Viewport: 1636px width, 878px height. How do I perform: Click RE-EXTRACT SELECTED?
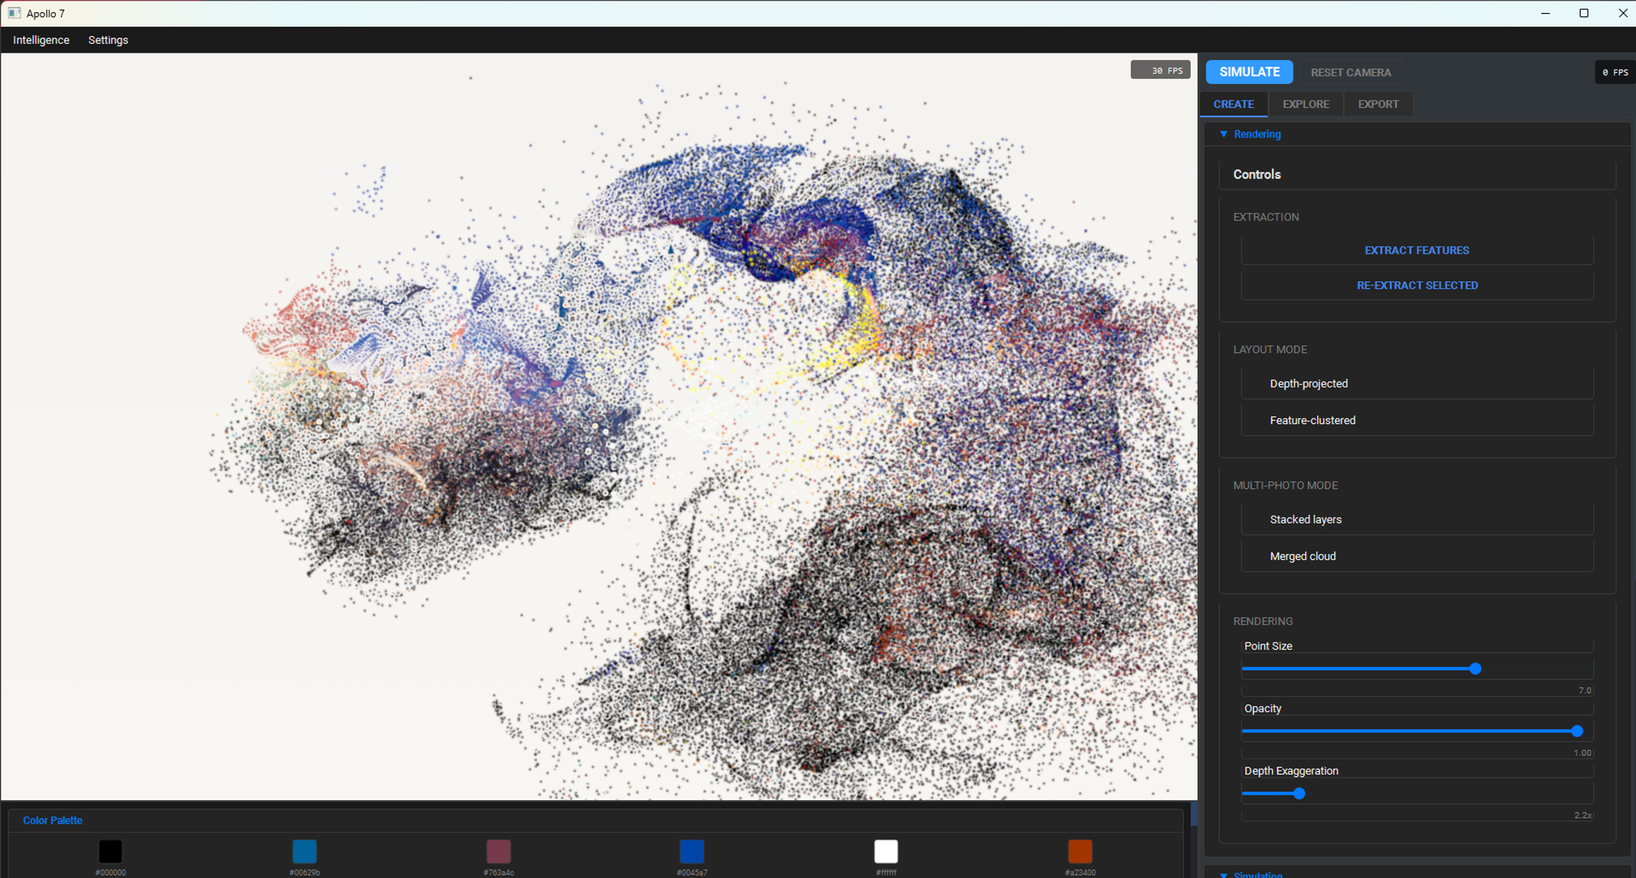coord(1417,286)
